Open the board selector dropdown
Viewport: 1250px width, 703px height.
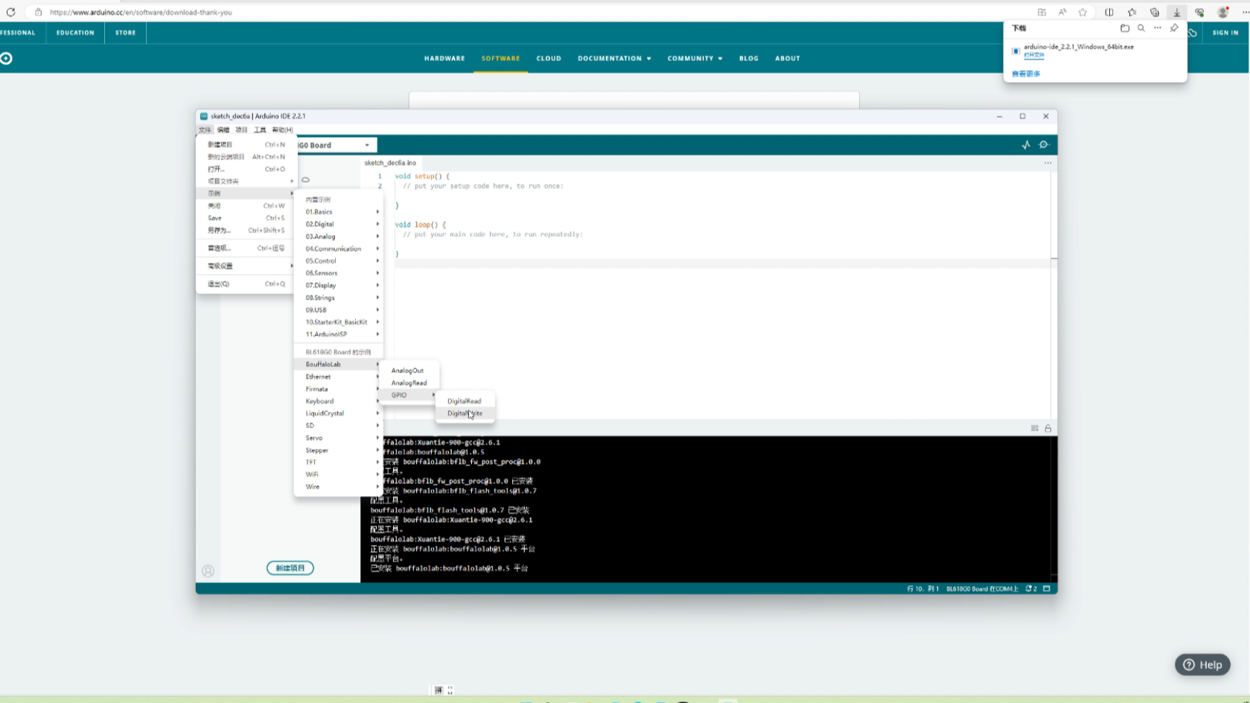337,145
